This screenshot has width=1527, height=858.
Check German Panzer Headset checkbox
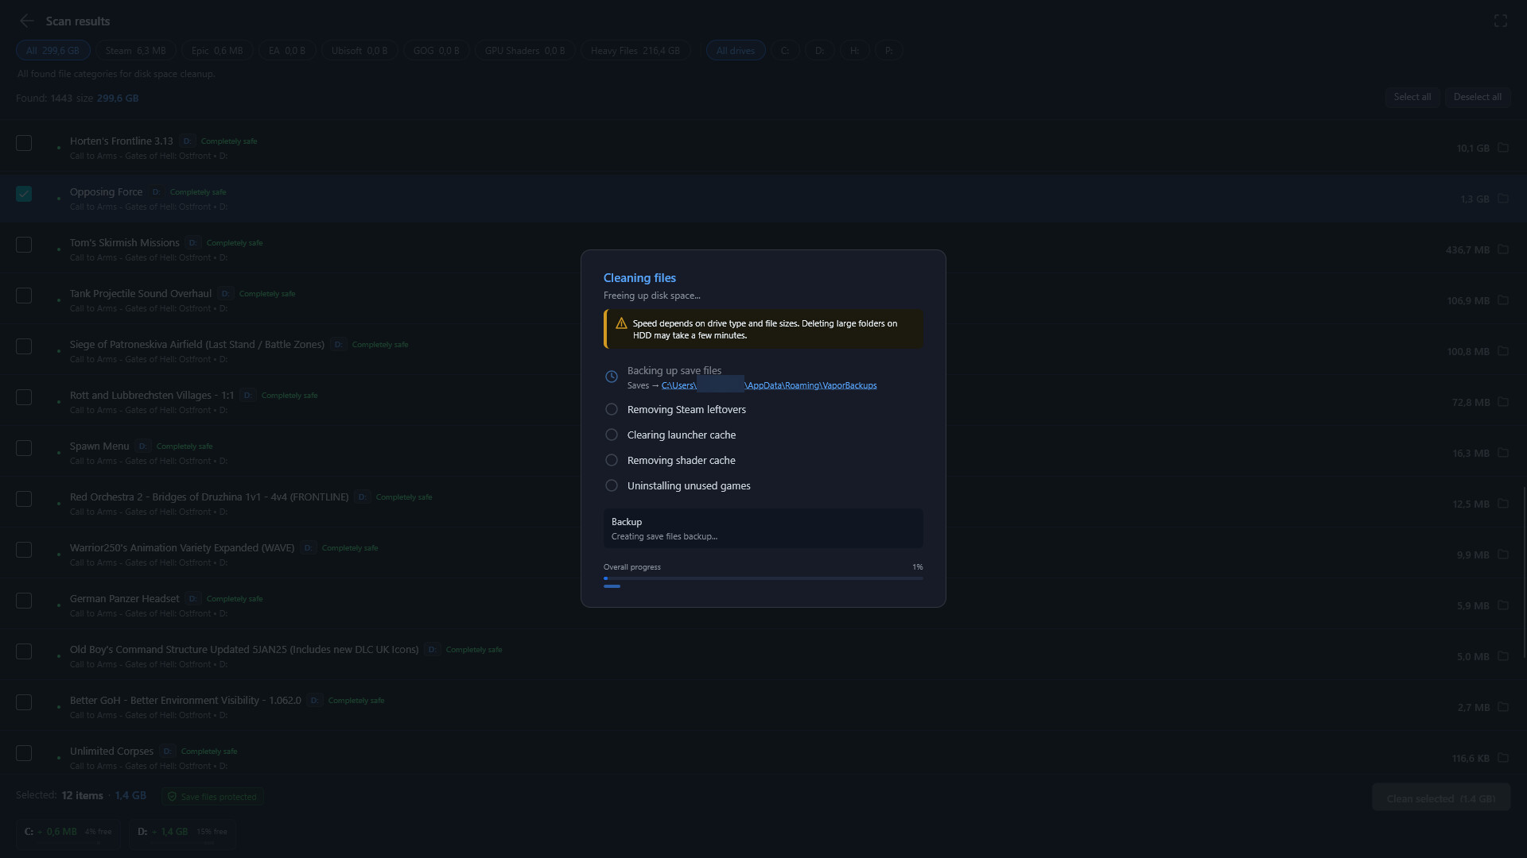[x=24, y=601]
